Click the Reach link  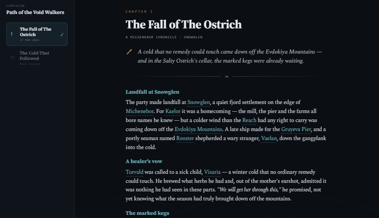click(x=249, y=120)
